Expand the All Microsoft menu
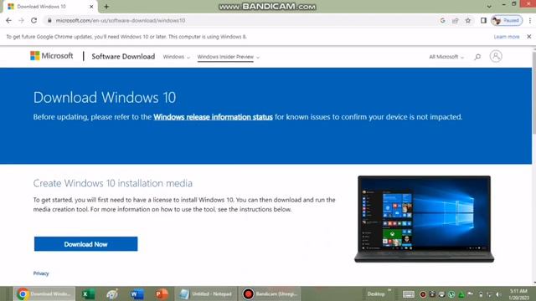Image resolution: width=536 pixels, height=301 pixels. click(446, 57)
